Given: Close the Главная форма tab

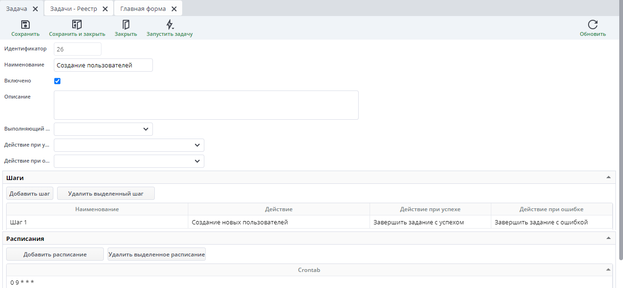Looking at the screenshot, I should pyautogui.click(x=174, y=8).
